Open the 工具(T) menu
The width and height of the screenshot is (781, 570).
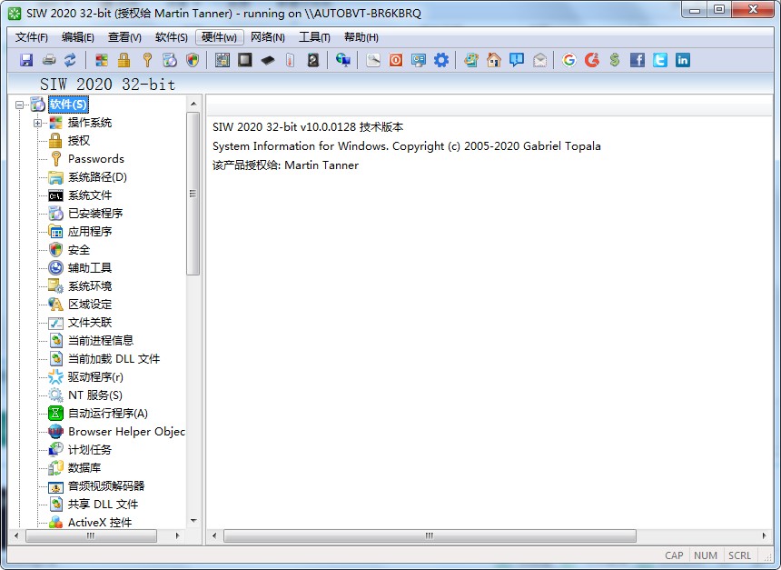click(314, 37)
